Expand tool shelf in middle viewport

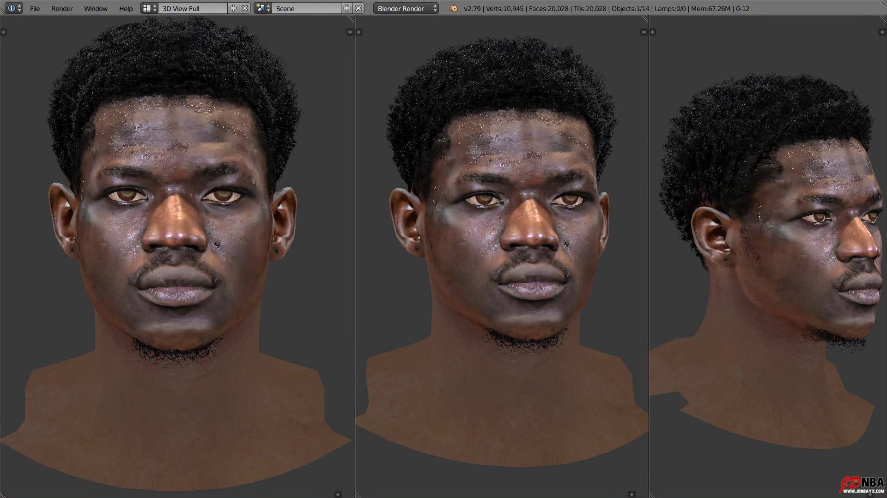point(359,32)
